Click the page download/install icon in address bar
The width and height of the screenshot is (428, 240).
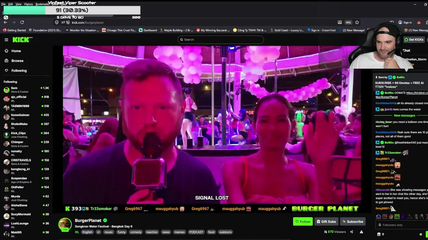pos(340,22)
